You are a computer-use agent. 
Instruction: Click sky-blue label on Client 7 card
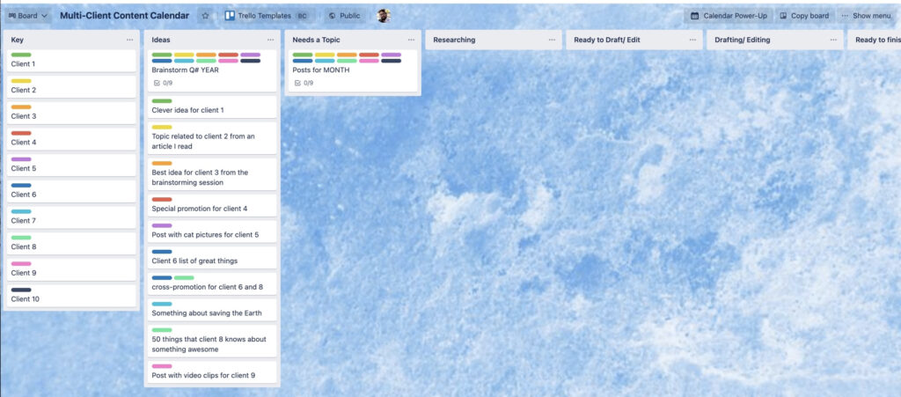(x=21, y=211)
